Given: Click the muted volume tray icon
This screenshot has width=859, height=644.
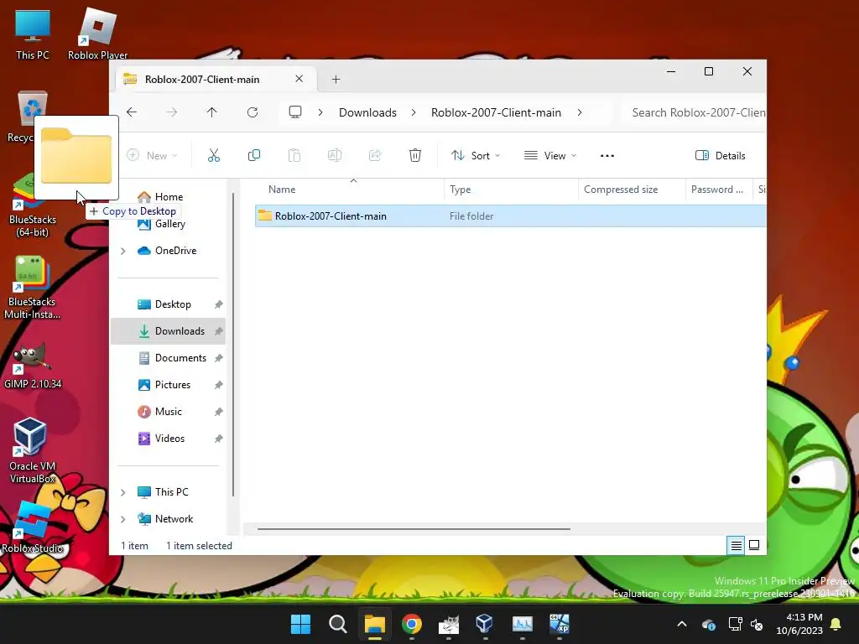Looking at the screenshot, I should click(757, 624).
